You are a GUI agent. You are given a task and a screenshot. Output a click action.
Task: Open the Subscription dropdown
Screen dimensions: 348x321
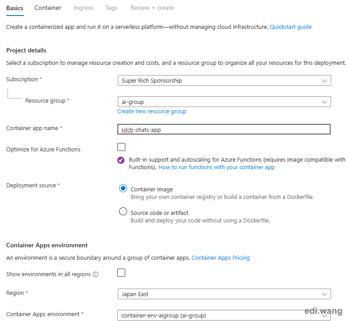(224, 80)
